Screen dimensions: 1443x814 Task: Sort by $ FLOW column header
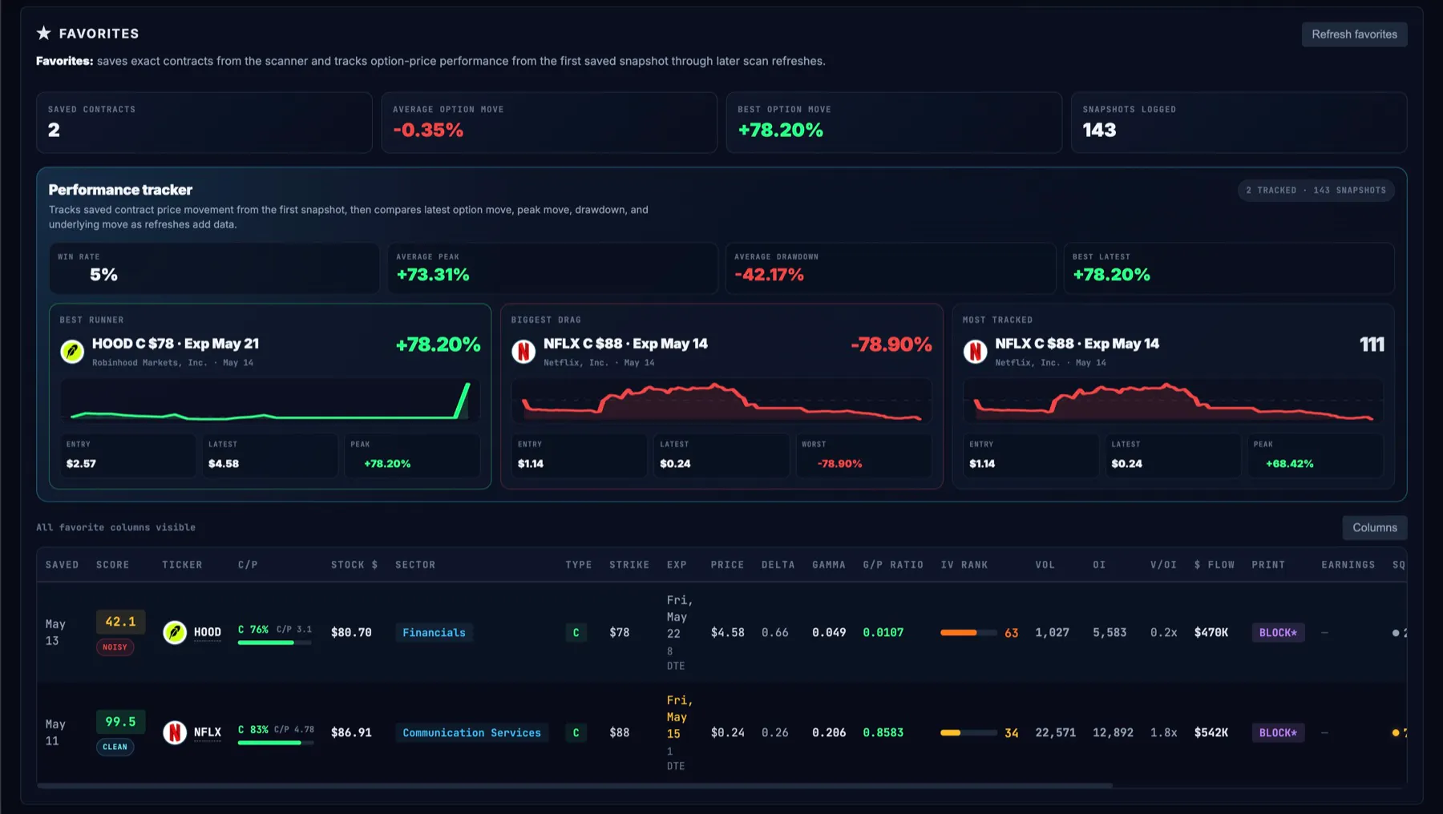click(x=1214, y=565)
